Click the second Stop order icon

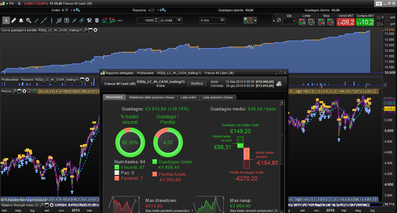(330, 22)
